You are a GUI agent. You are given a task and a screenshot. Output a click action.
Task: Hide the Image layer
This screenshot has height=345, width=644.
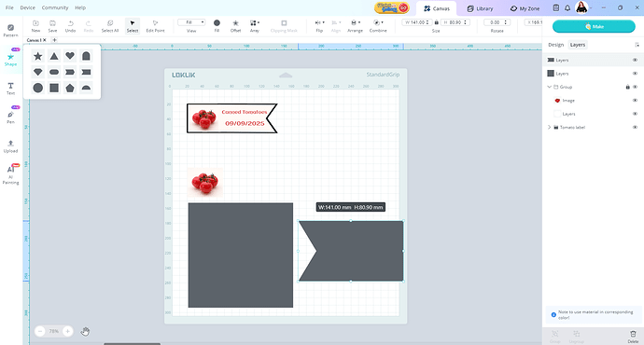(635, 101)
